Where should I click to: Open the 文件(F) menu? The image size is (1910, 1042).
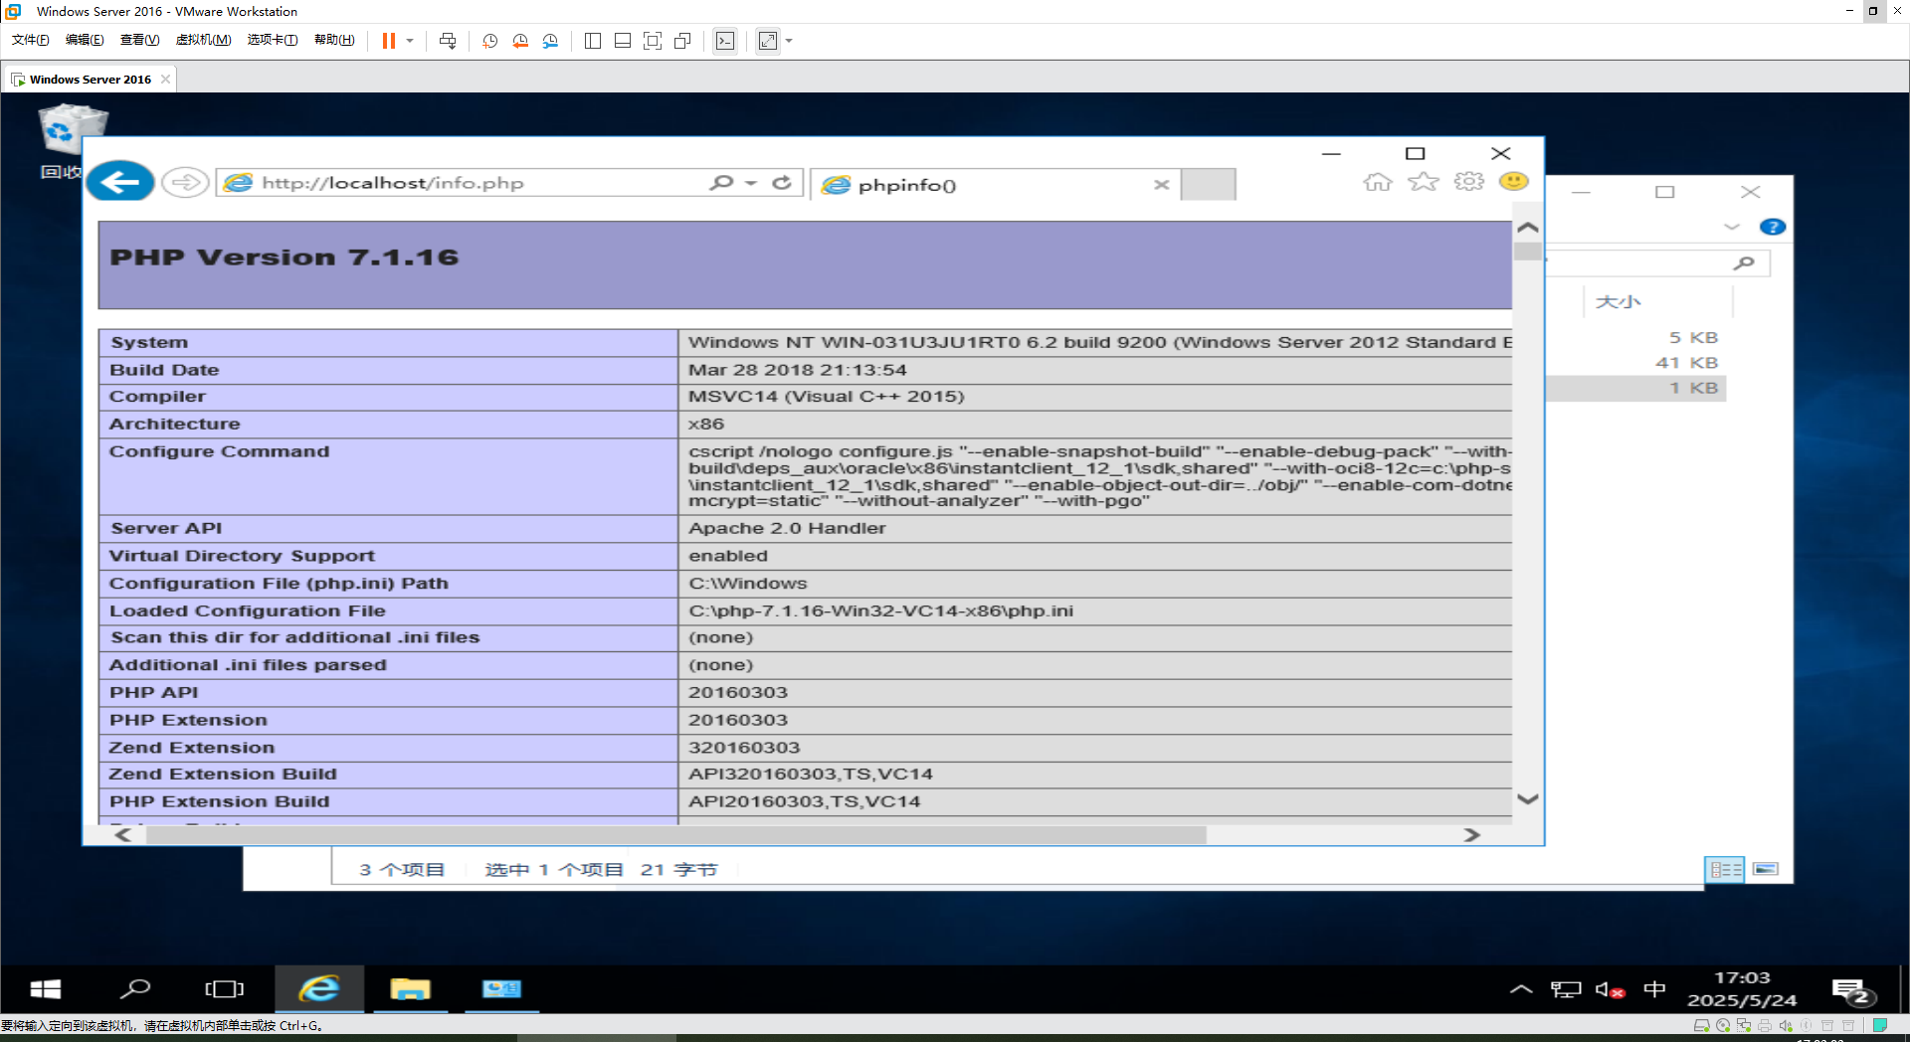(30, 40)
